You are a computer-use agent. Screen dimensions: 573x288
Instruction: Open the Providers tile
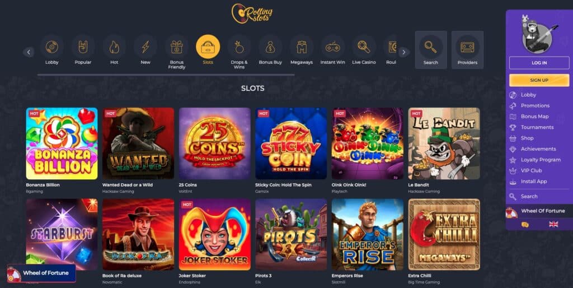pos(467,50)
